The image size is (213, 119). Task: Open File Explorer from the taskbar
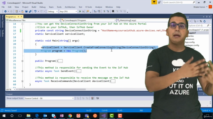point(28,116)
